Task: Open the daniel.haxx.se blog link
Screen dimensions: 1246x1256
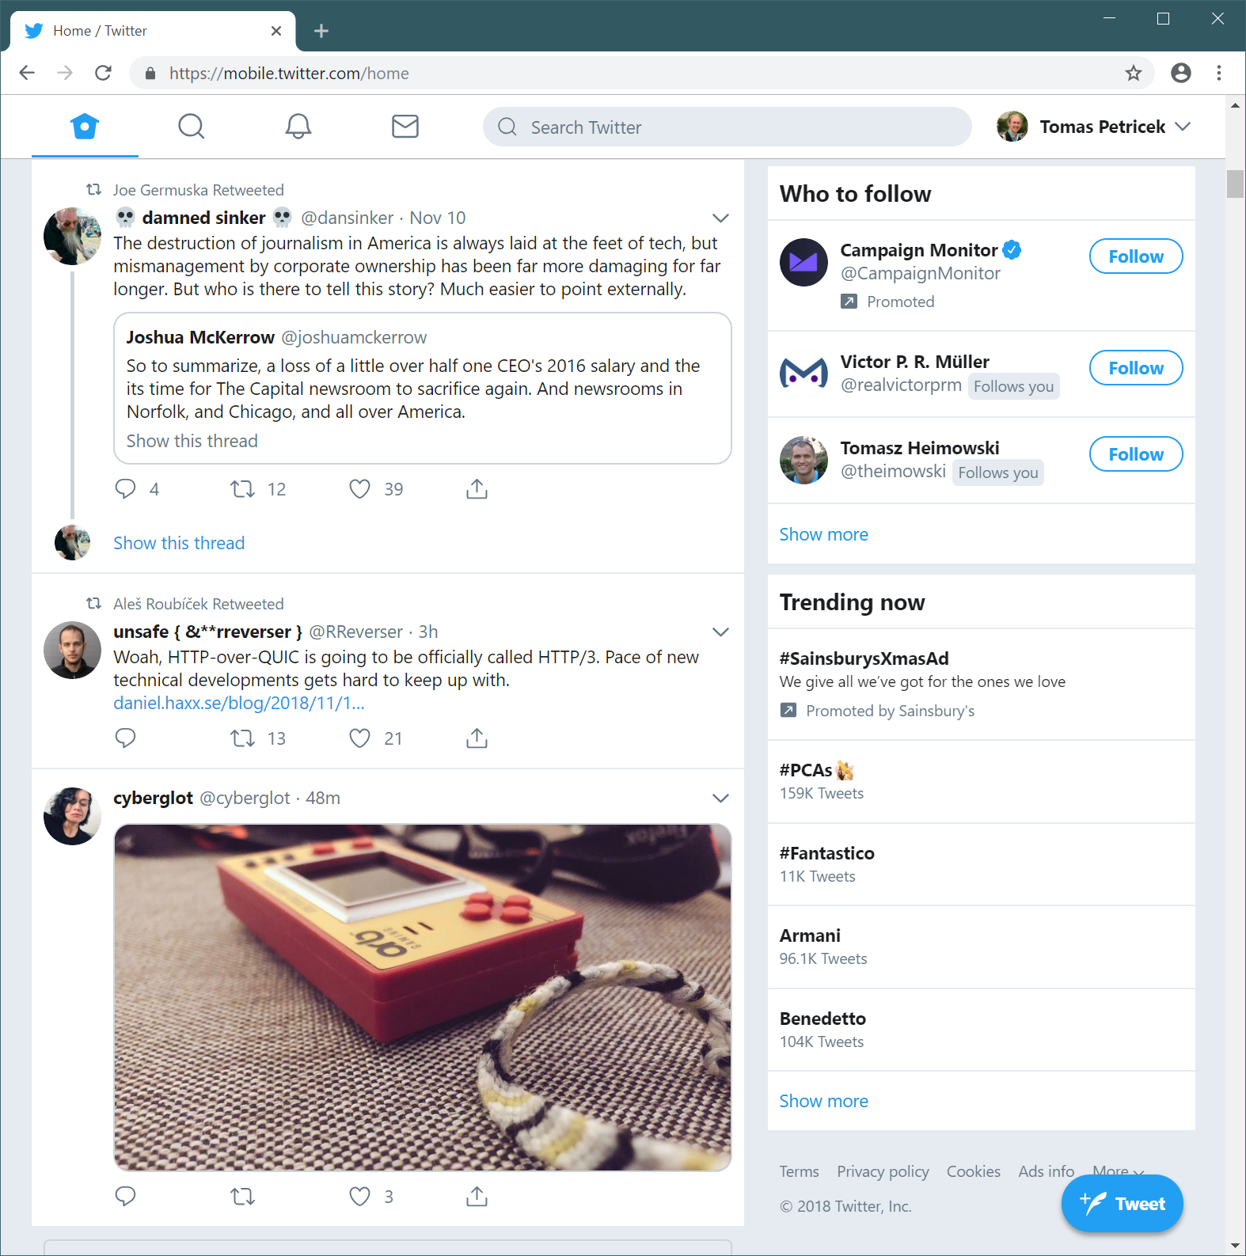Action: pyautogui.click(x=239, y=703)
